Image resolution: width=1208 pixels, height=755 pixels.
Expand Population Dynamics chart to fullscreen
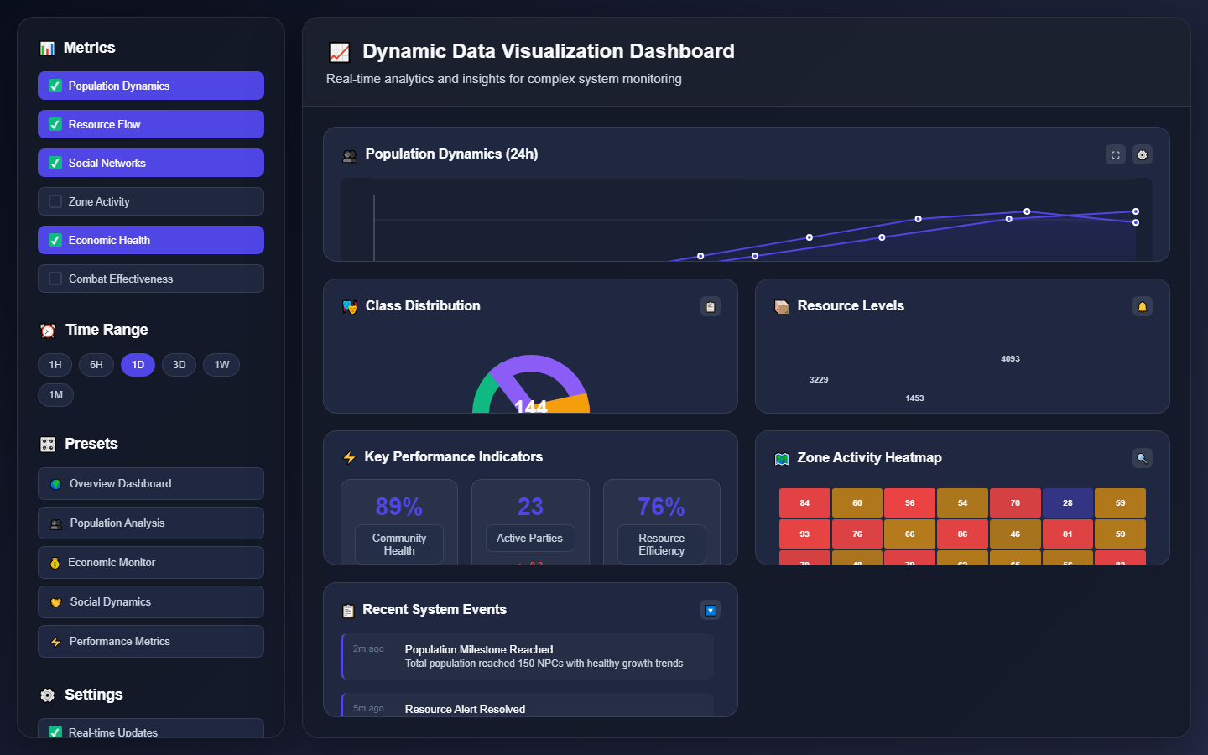(x=1116, y=154)
